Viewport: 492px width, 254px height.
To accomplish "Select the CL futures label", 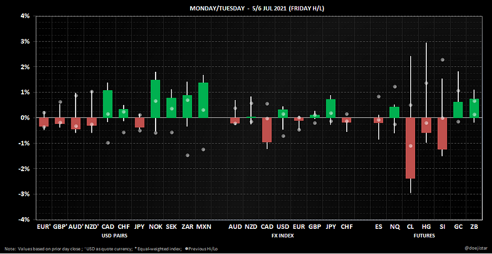I will (x=410, y=226).
